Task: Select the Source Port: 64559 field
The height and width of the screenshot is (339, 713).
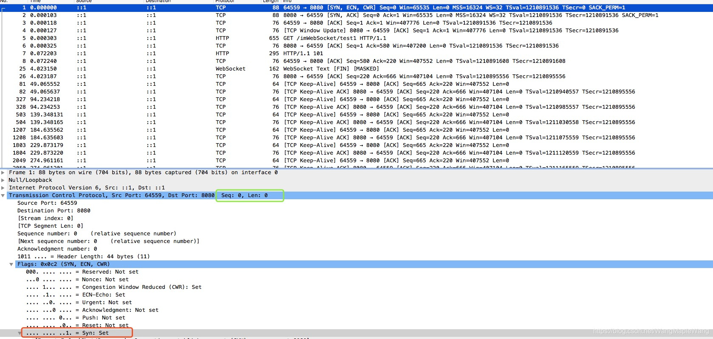Action: tap(47, 203)
